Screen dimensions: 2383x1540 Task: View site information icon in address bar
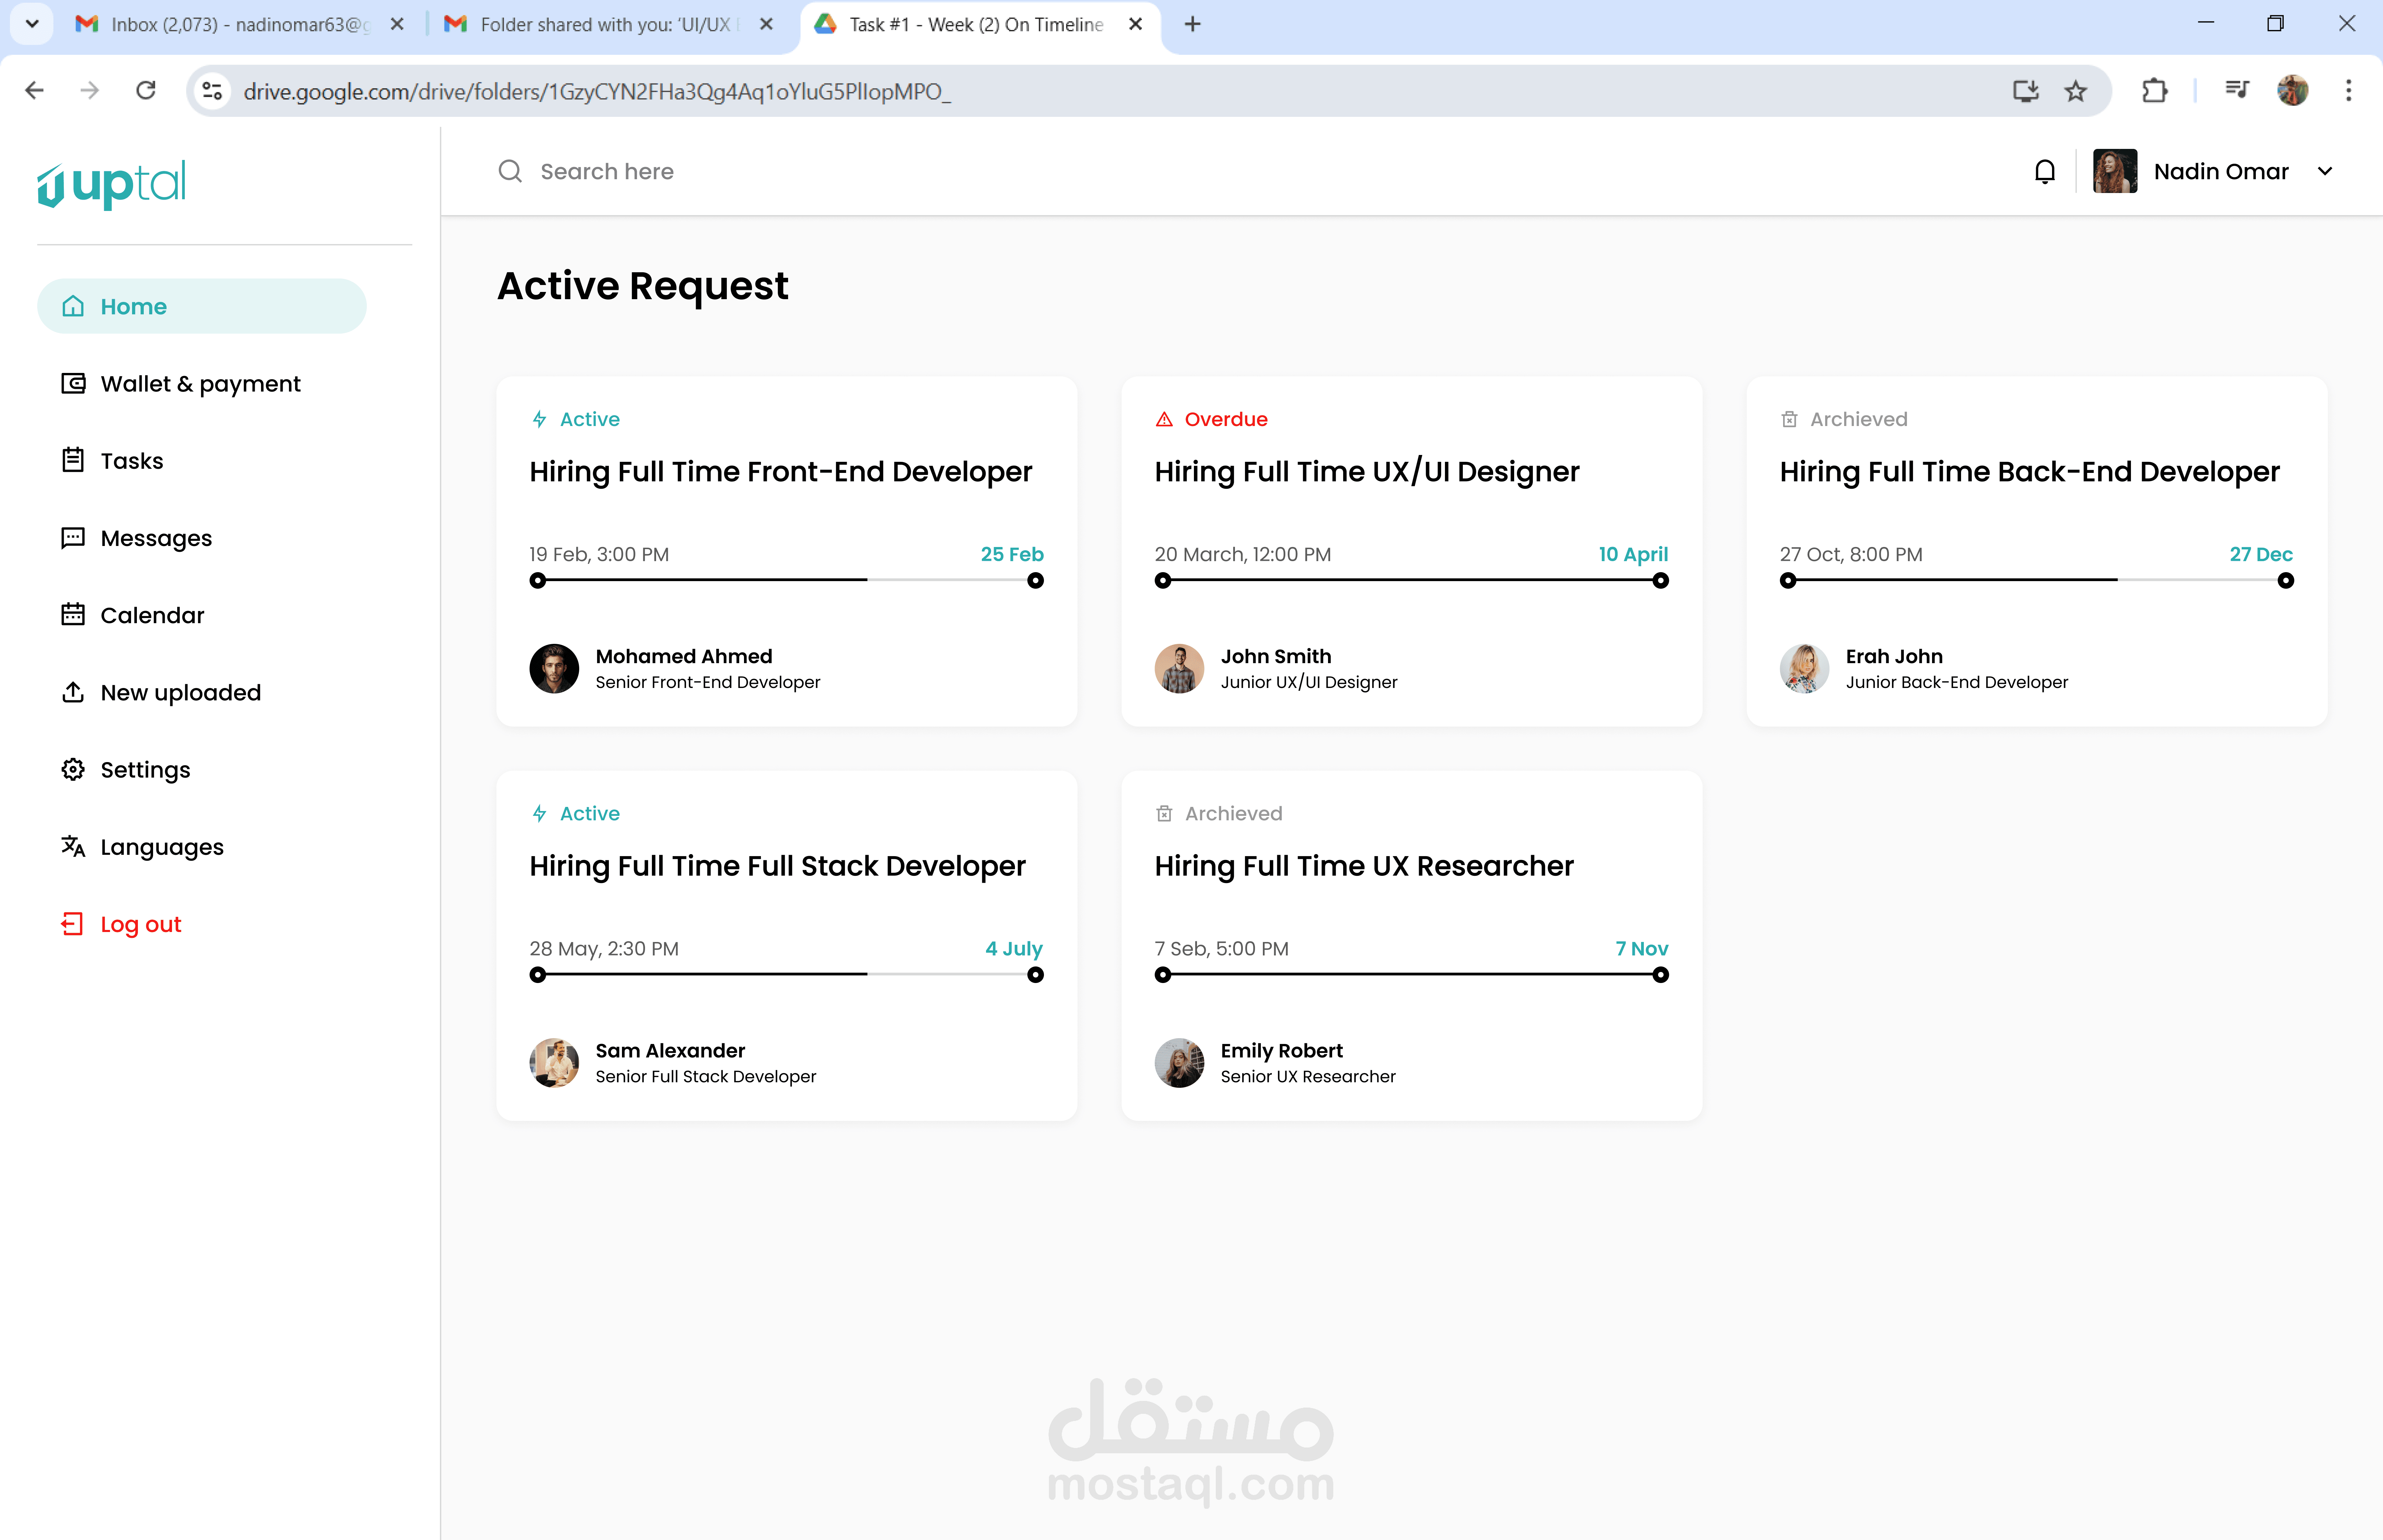[x=212, y=91]
